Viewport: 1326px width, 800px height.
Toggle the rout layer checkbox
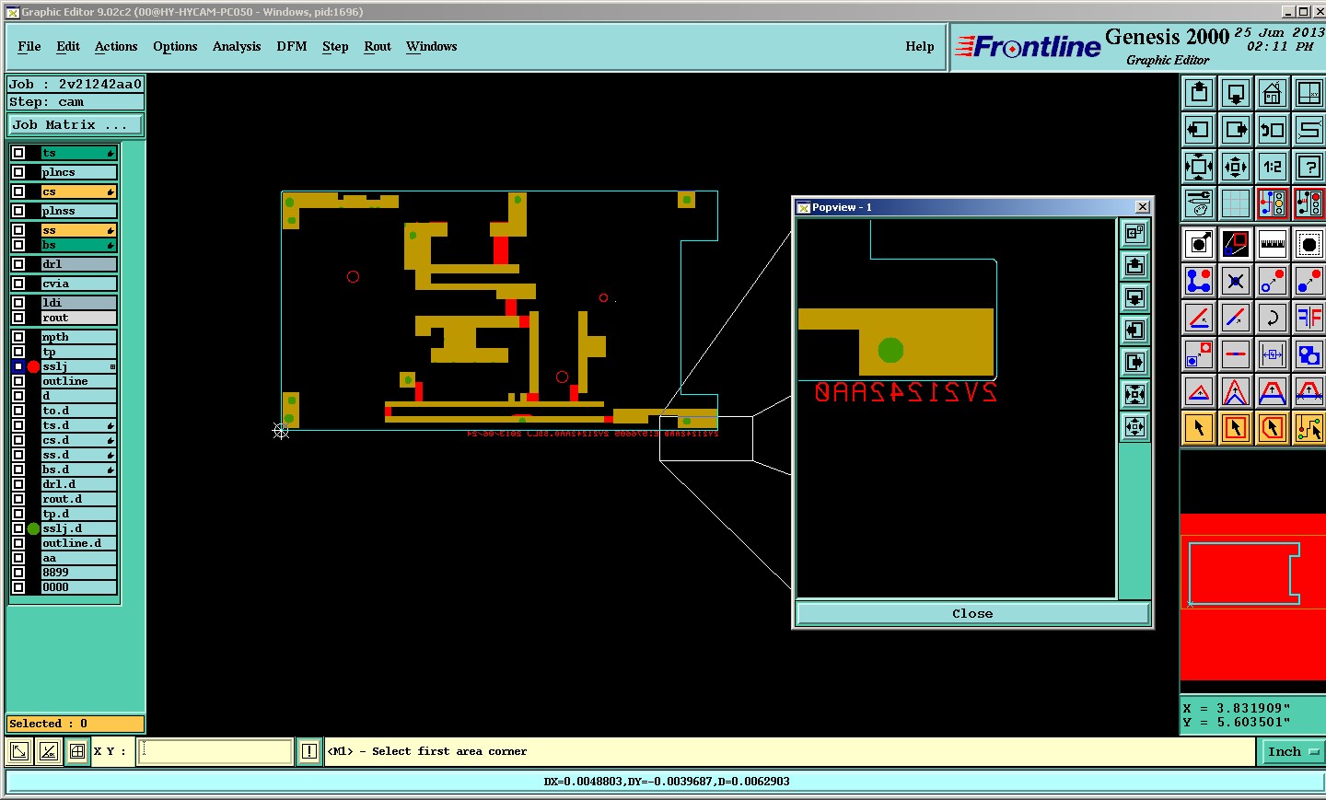tap(18, 318)
